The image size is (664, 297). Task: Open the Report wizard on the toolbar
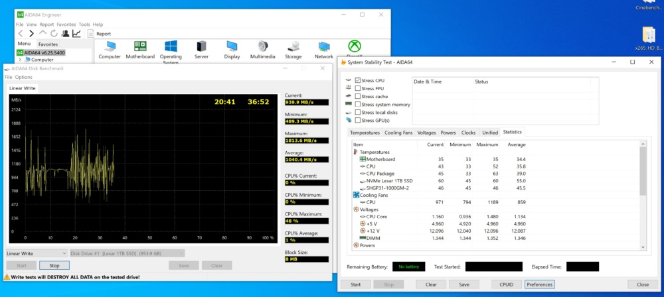[x=100, y=34]
